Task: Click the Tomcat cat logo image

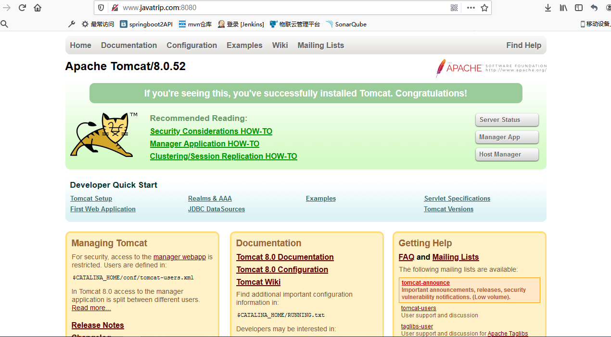Action: pos(103,134)
